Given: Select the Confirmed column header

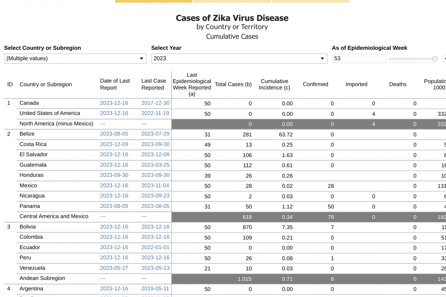Looking at the screenshot, I should tap(315, 84).
